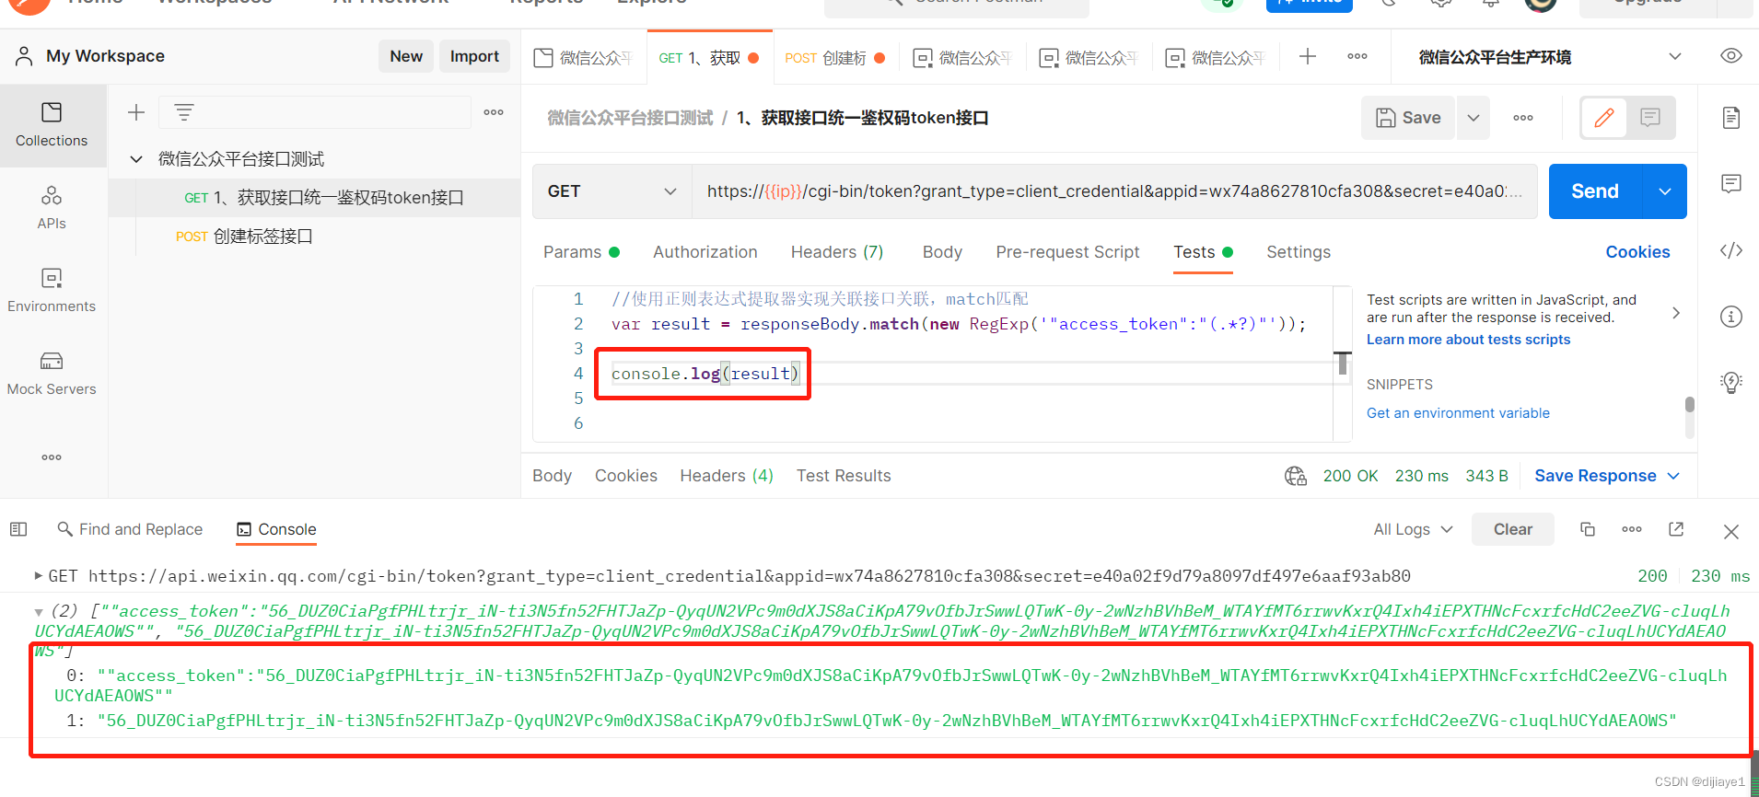This screenshot has height=797, width=1759.
Task: Open Save options dropdown arrow
Action: coord(1474,118)
